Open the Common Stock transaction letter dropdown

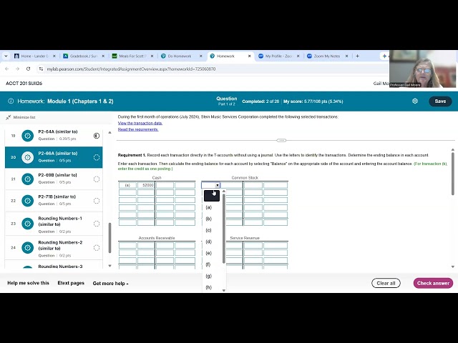[x=210, y=185]
